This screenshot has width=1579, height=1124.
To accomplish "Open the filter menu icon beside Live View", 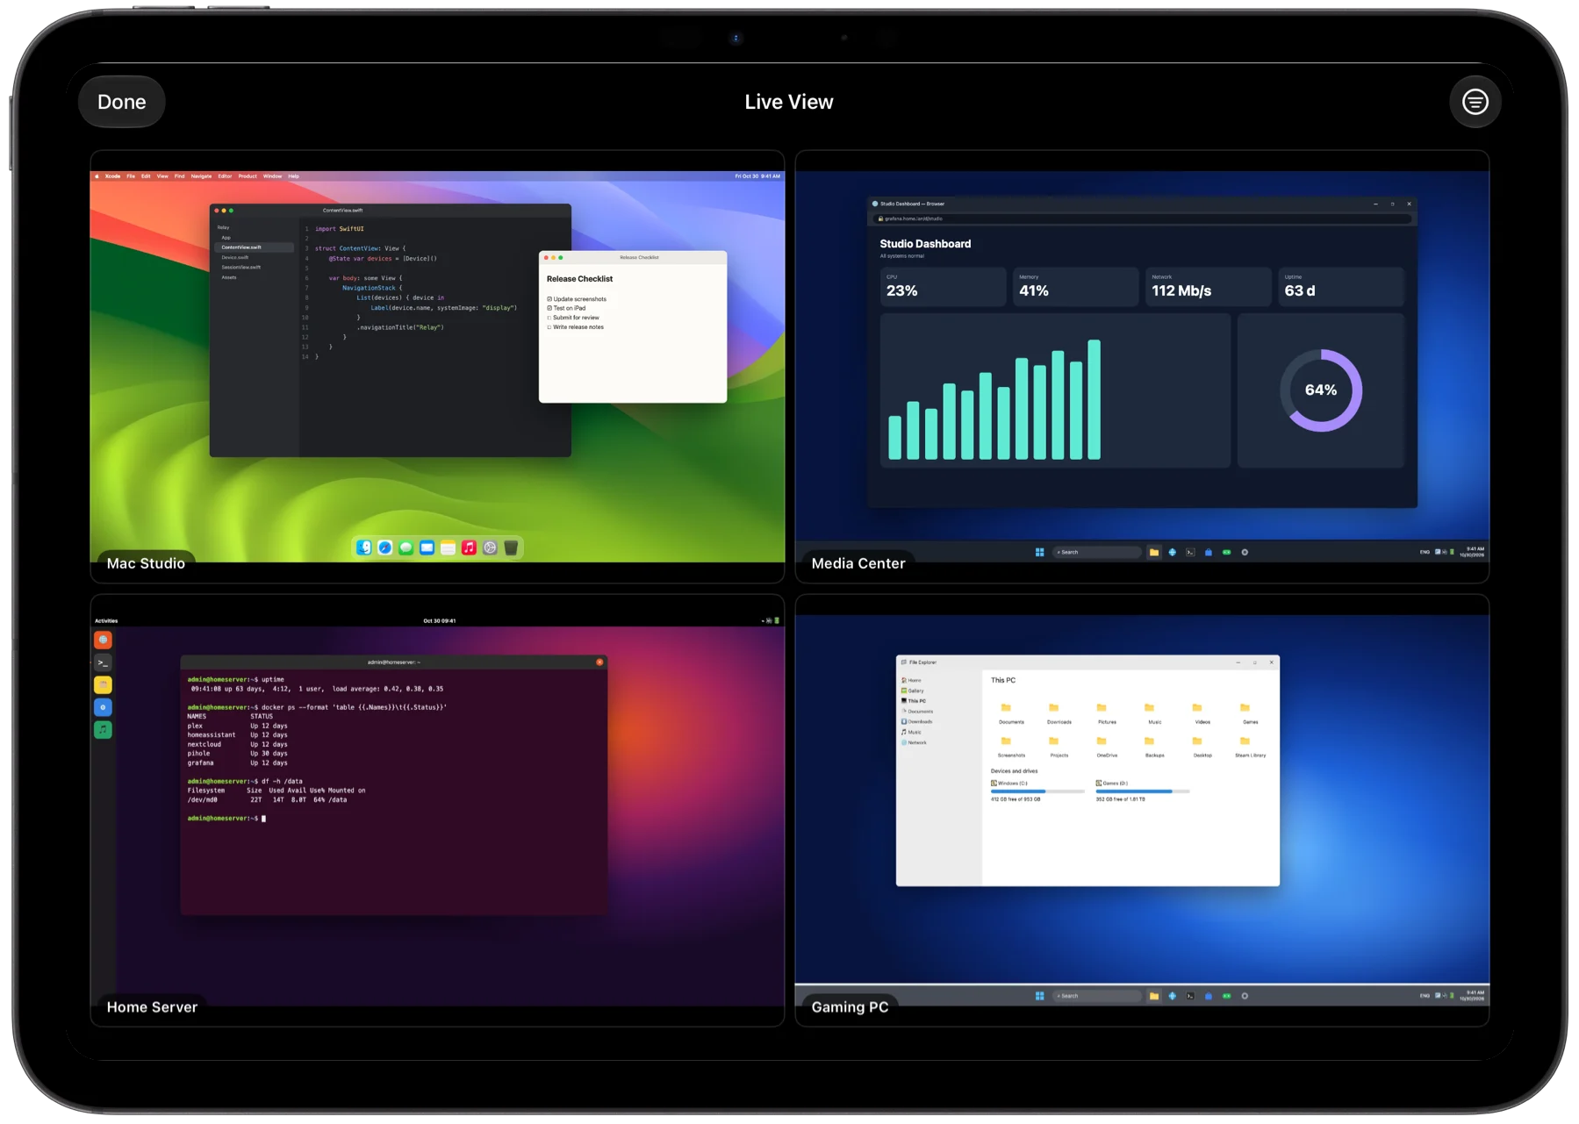I will click(1475, 102).
